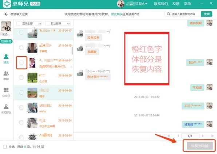Click the search magnifier icon in the search box
This screenshot has height=154, width=217.
169,14
